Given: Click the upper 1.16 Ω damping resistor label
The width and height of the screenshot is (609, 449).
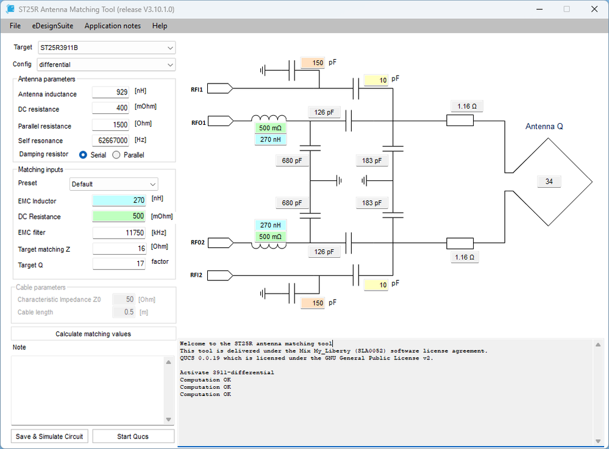Looking at the screenshot, I should tap(467, 106).
